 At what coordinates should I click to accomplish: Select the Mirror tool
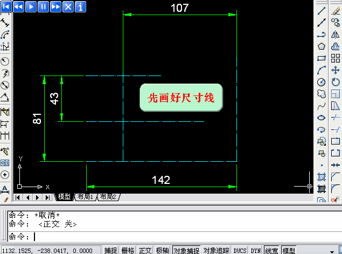[336, 35]
